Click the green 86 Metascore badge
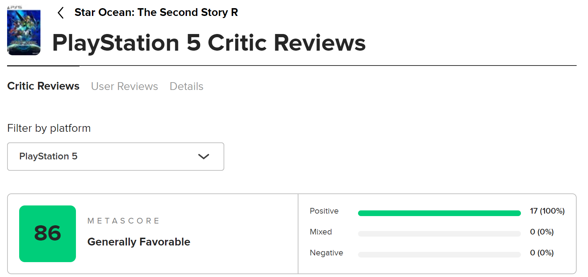This screenshot has width=588, height=277. click(48, 234)
